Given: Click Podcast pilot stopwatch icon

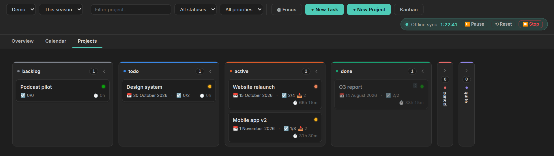Looking at the screenshot, I should click(x=96, y=95).
